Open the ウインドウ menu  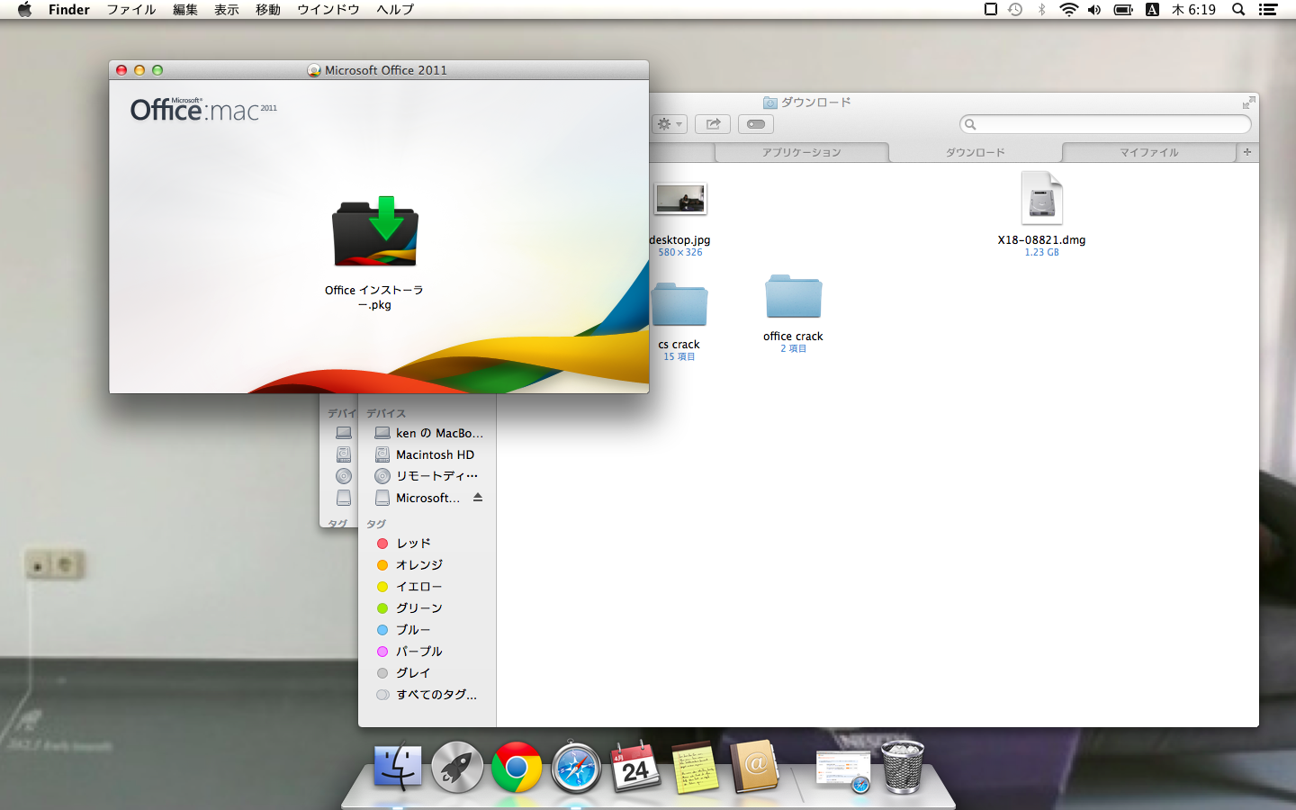click(328, 10)
